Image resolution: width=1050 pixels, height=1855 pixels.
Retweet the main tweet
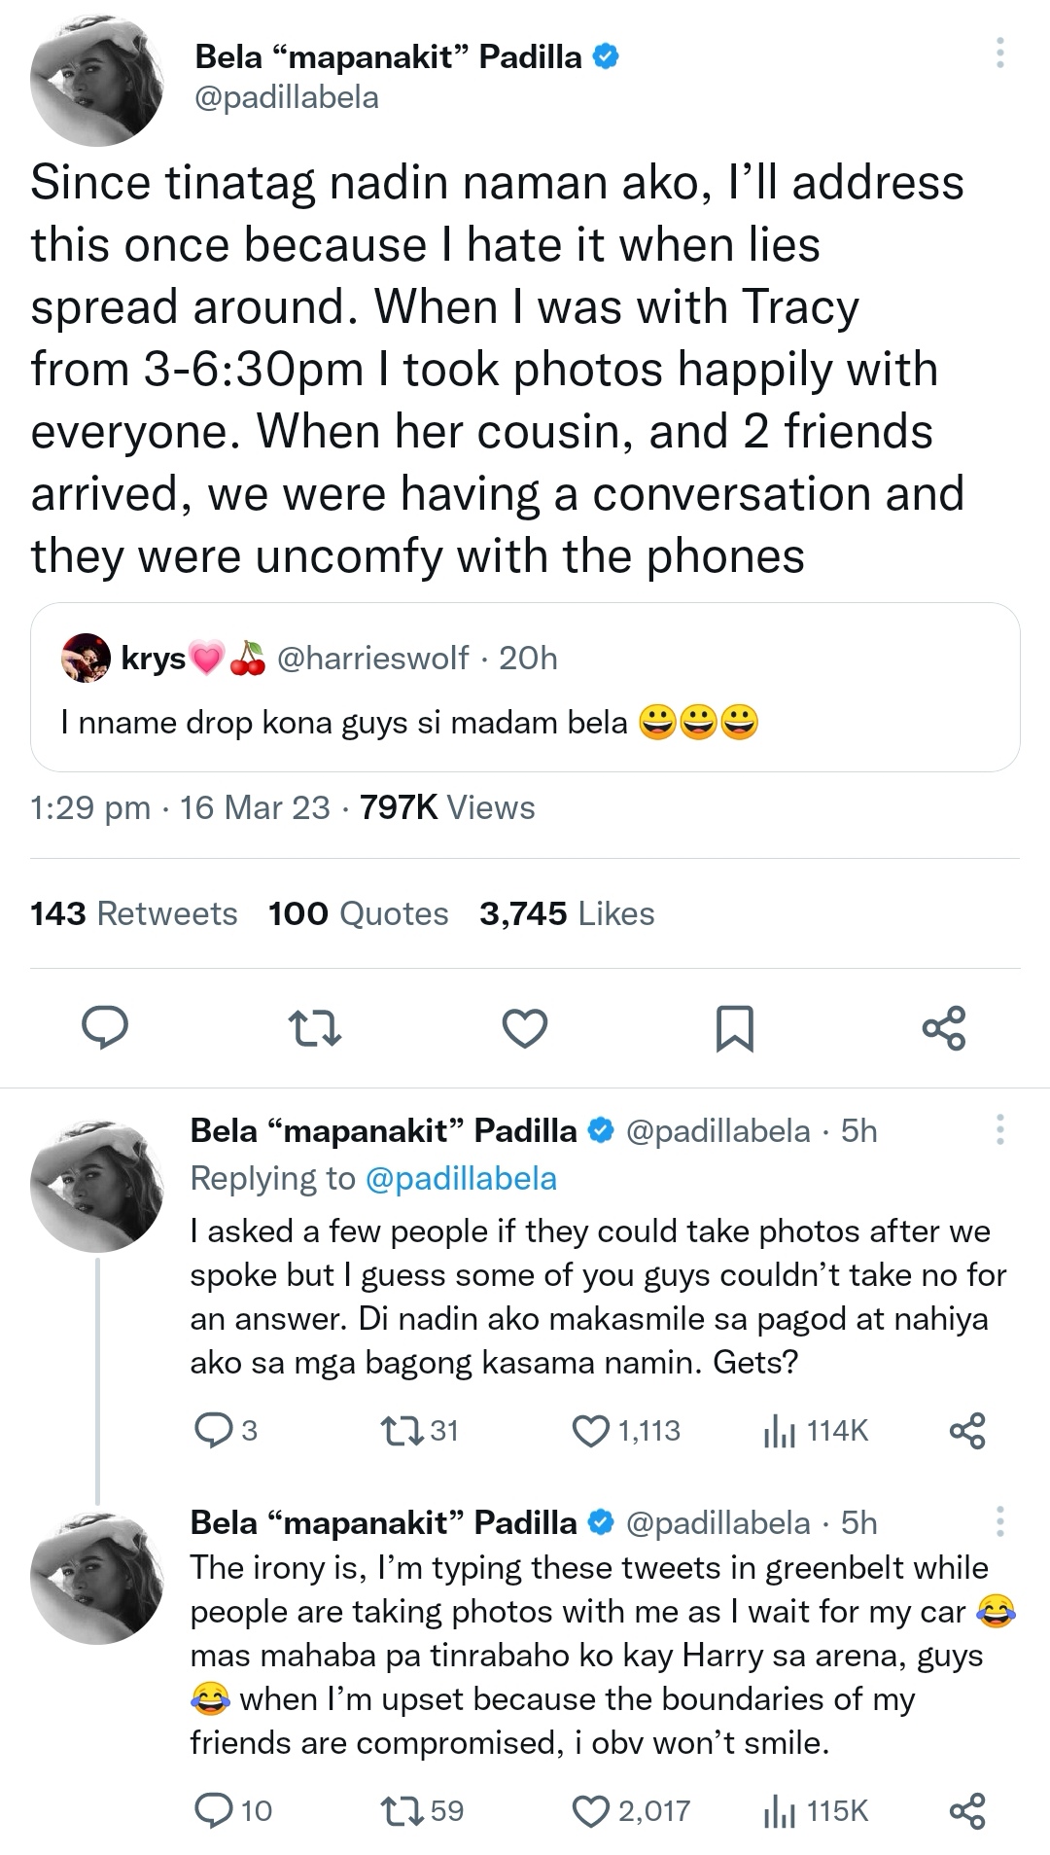(316, 1027)
